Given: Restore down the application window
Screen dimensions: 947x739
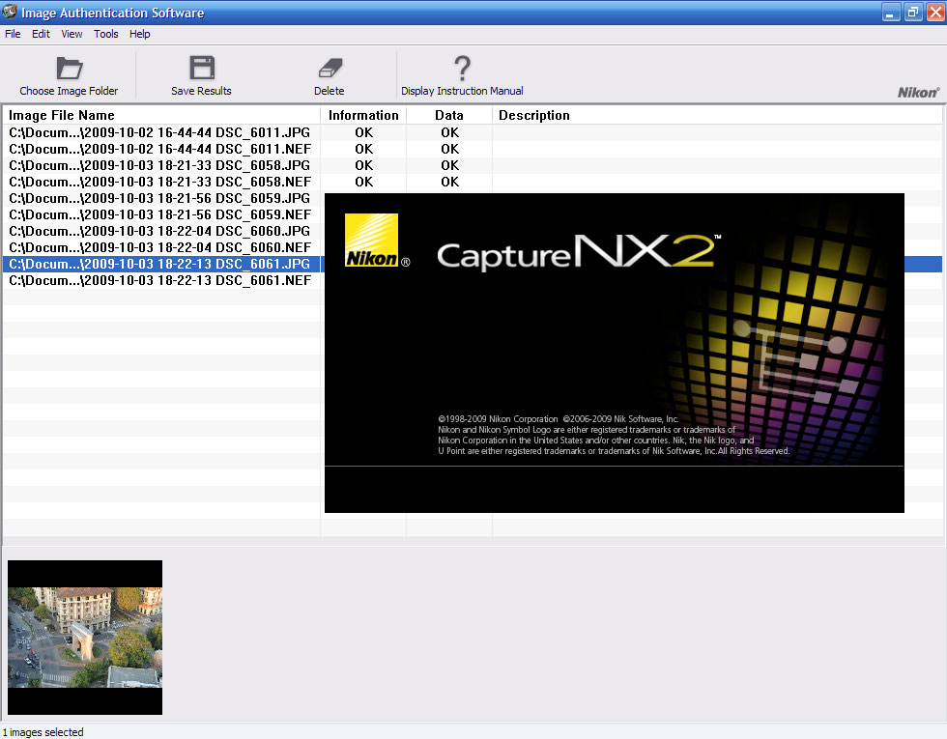Looking at the screenshot, I should (x=912, y=12).
